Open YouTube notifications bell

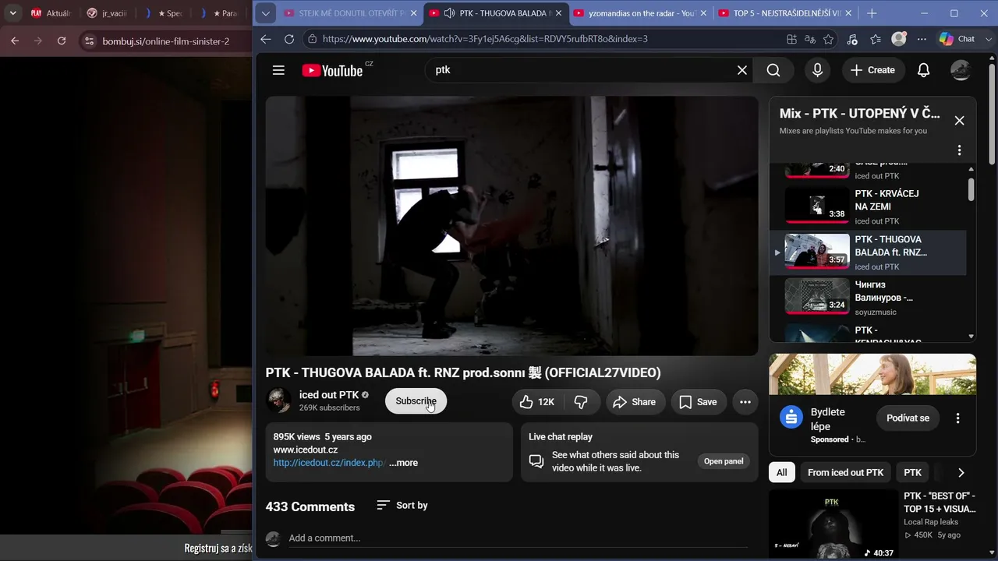pos(923,70)
